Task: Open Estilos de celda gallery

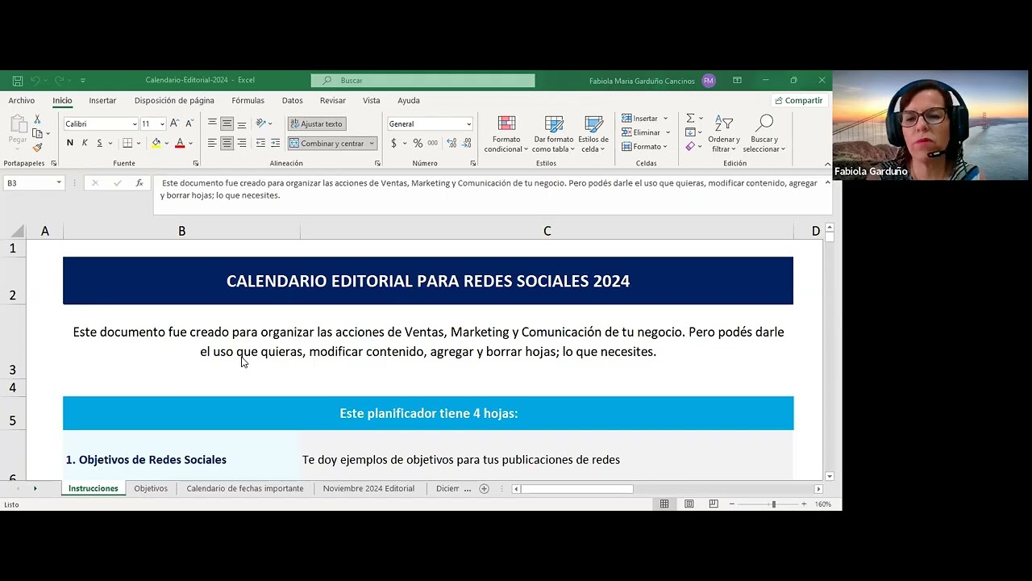Action: (593, 134)
